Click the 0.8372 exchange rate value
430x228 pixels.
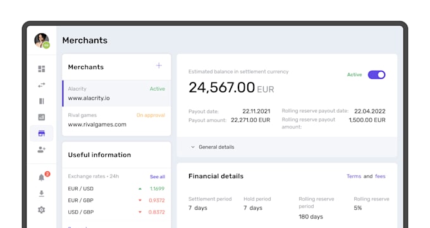tap(157, 212)
